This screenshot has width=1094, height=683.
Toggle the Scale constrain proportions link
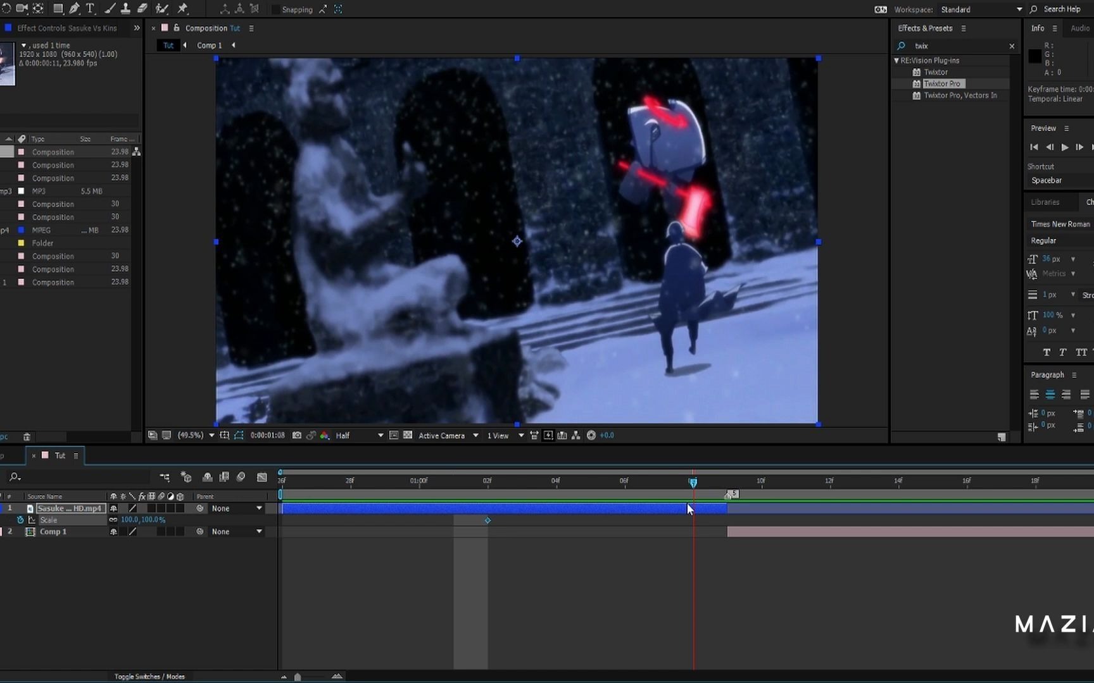tap(113, 520)
